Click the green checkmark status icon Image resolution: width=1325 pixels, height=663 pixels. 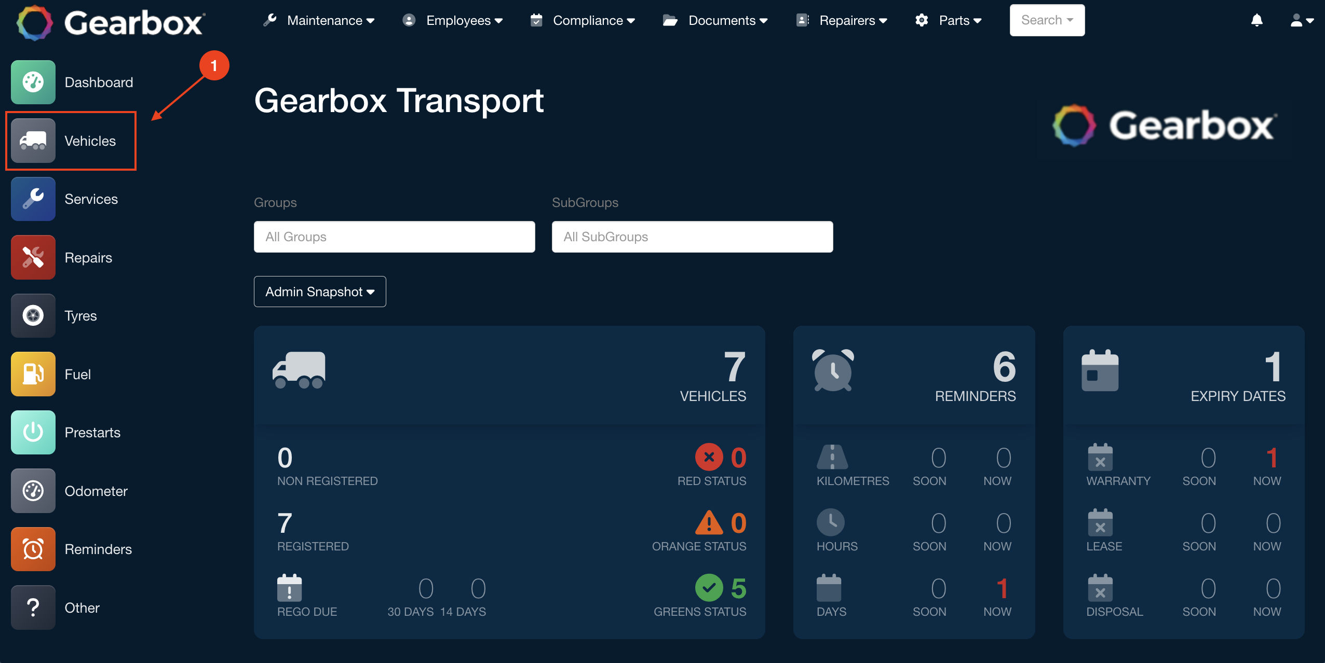click(709, 588)
